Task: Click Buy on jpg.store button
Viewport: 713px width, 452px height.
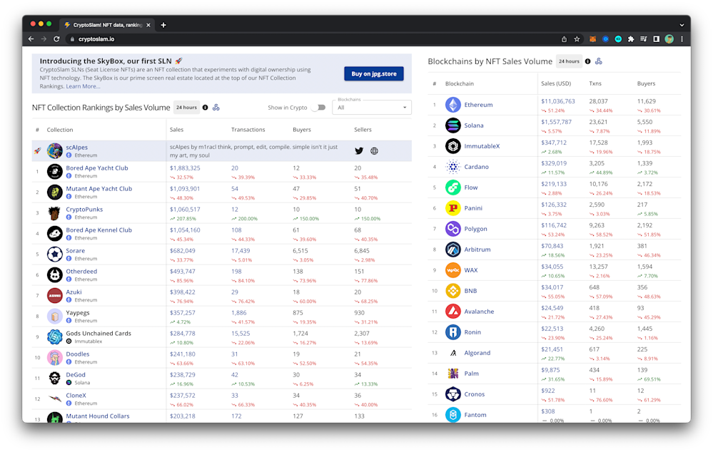Action: 374,73
